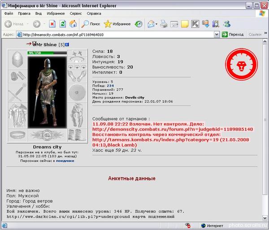Click the 234 victories link

(x=110, y=86)
